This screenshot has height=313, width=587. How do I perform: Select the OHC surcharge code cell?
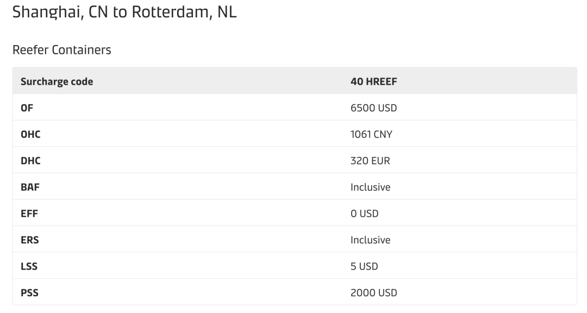(x=30, y=134)
